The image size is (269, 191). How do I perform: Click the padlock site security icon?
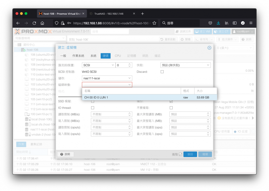(x=63, y=23)
